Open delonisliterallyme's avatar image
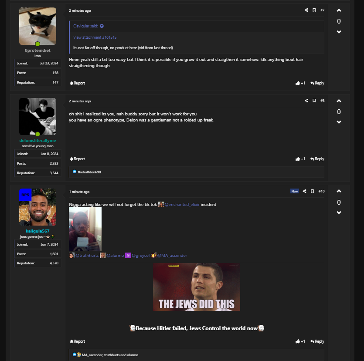Image resolution: width=364 pixels, height=361 pixels. pos(37,116)
